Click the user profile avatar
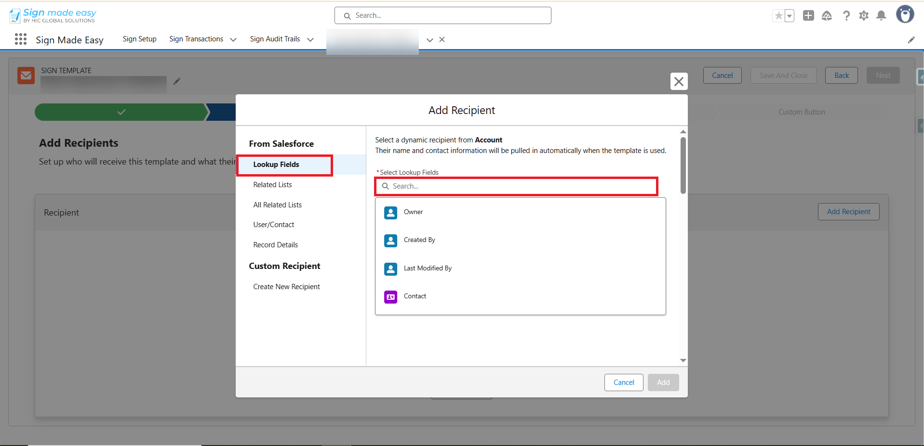 coord(905,14)
